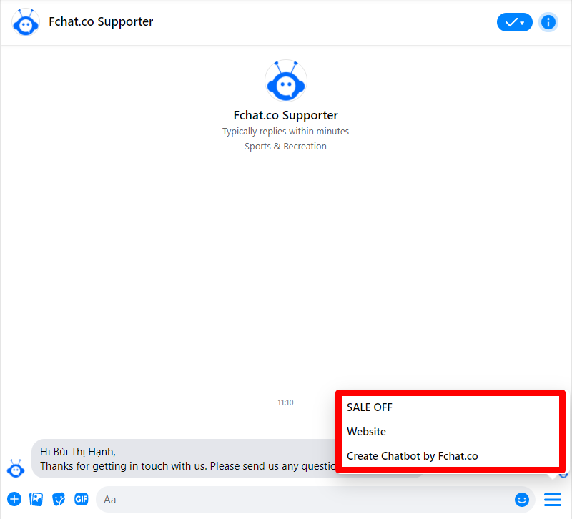Viewport: 572px width, 519px height.
Task: Click the attach photo icon
Action: [36, 499]
